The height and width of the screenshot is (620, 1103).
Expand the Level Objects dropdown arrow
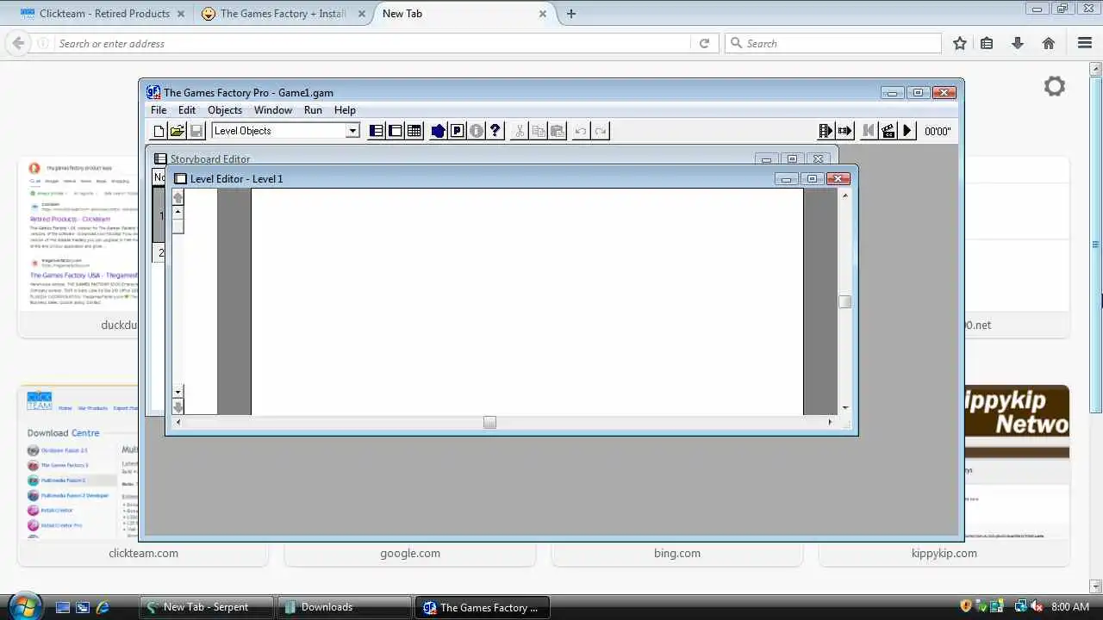coord(352,131)
